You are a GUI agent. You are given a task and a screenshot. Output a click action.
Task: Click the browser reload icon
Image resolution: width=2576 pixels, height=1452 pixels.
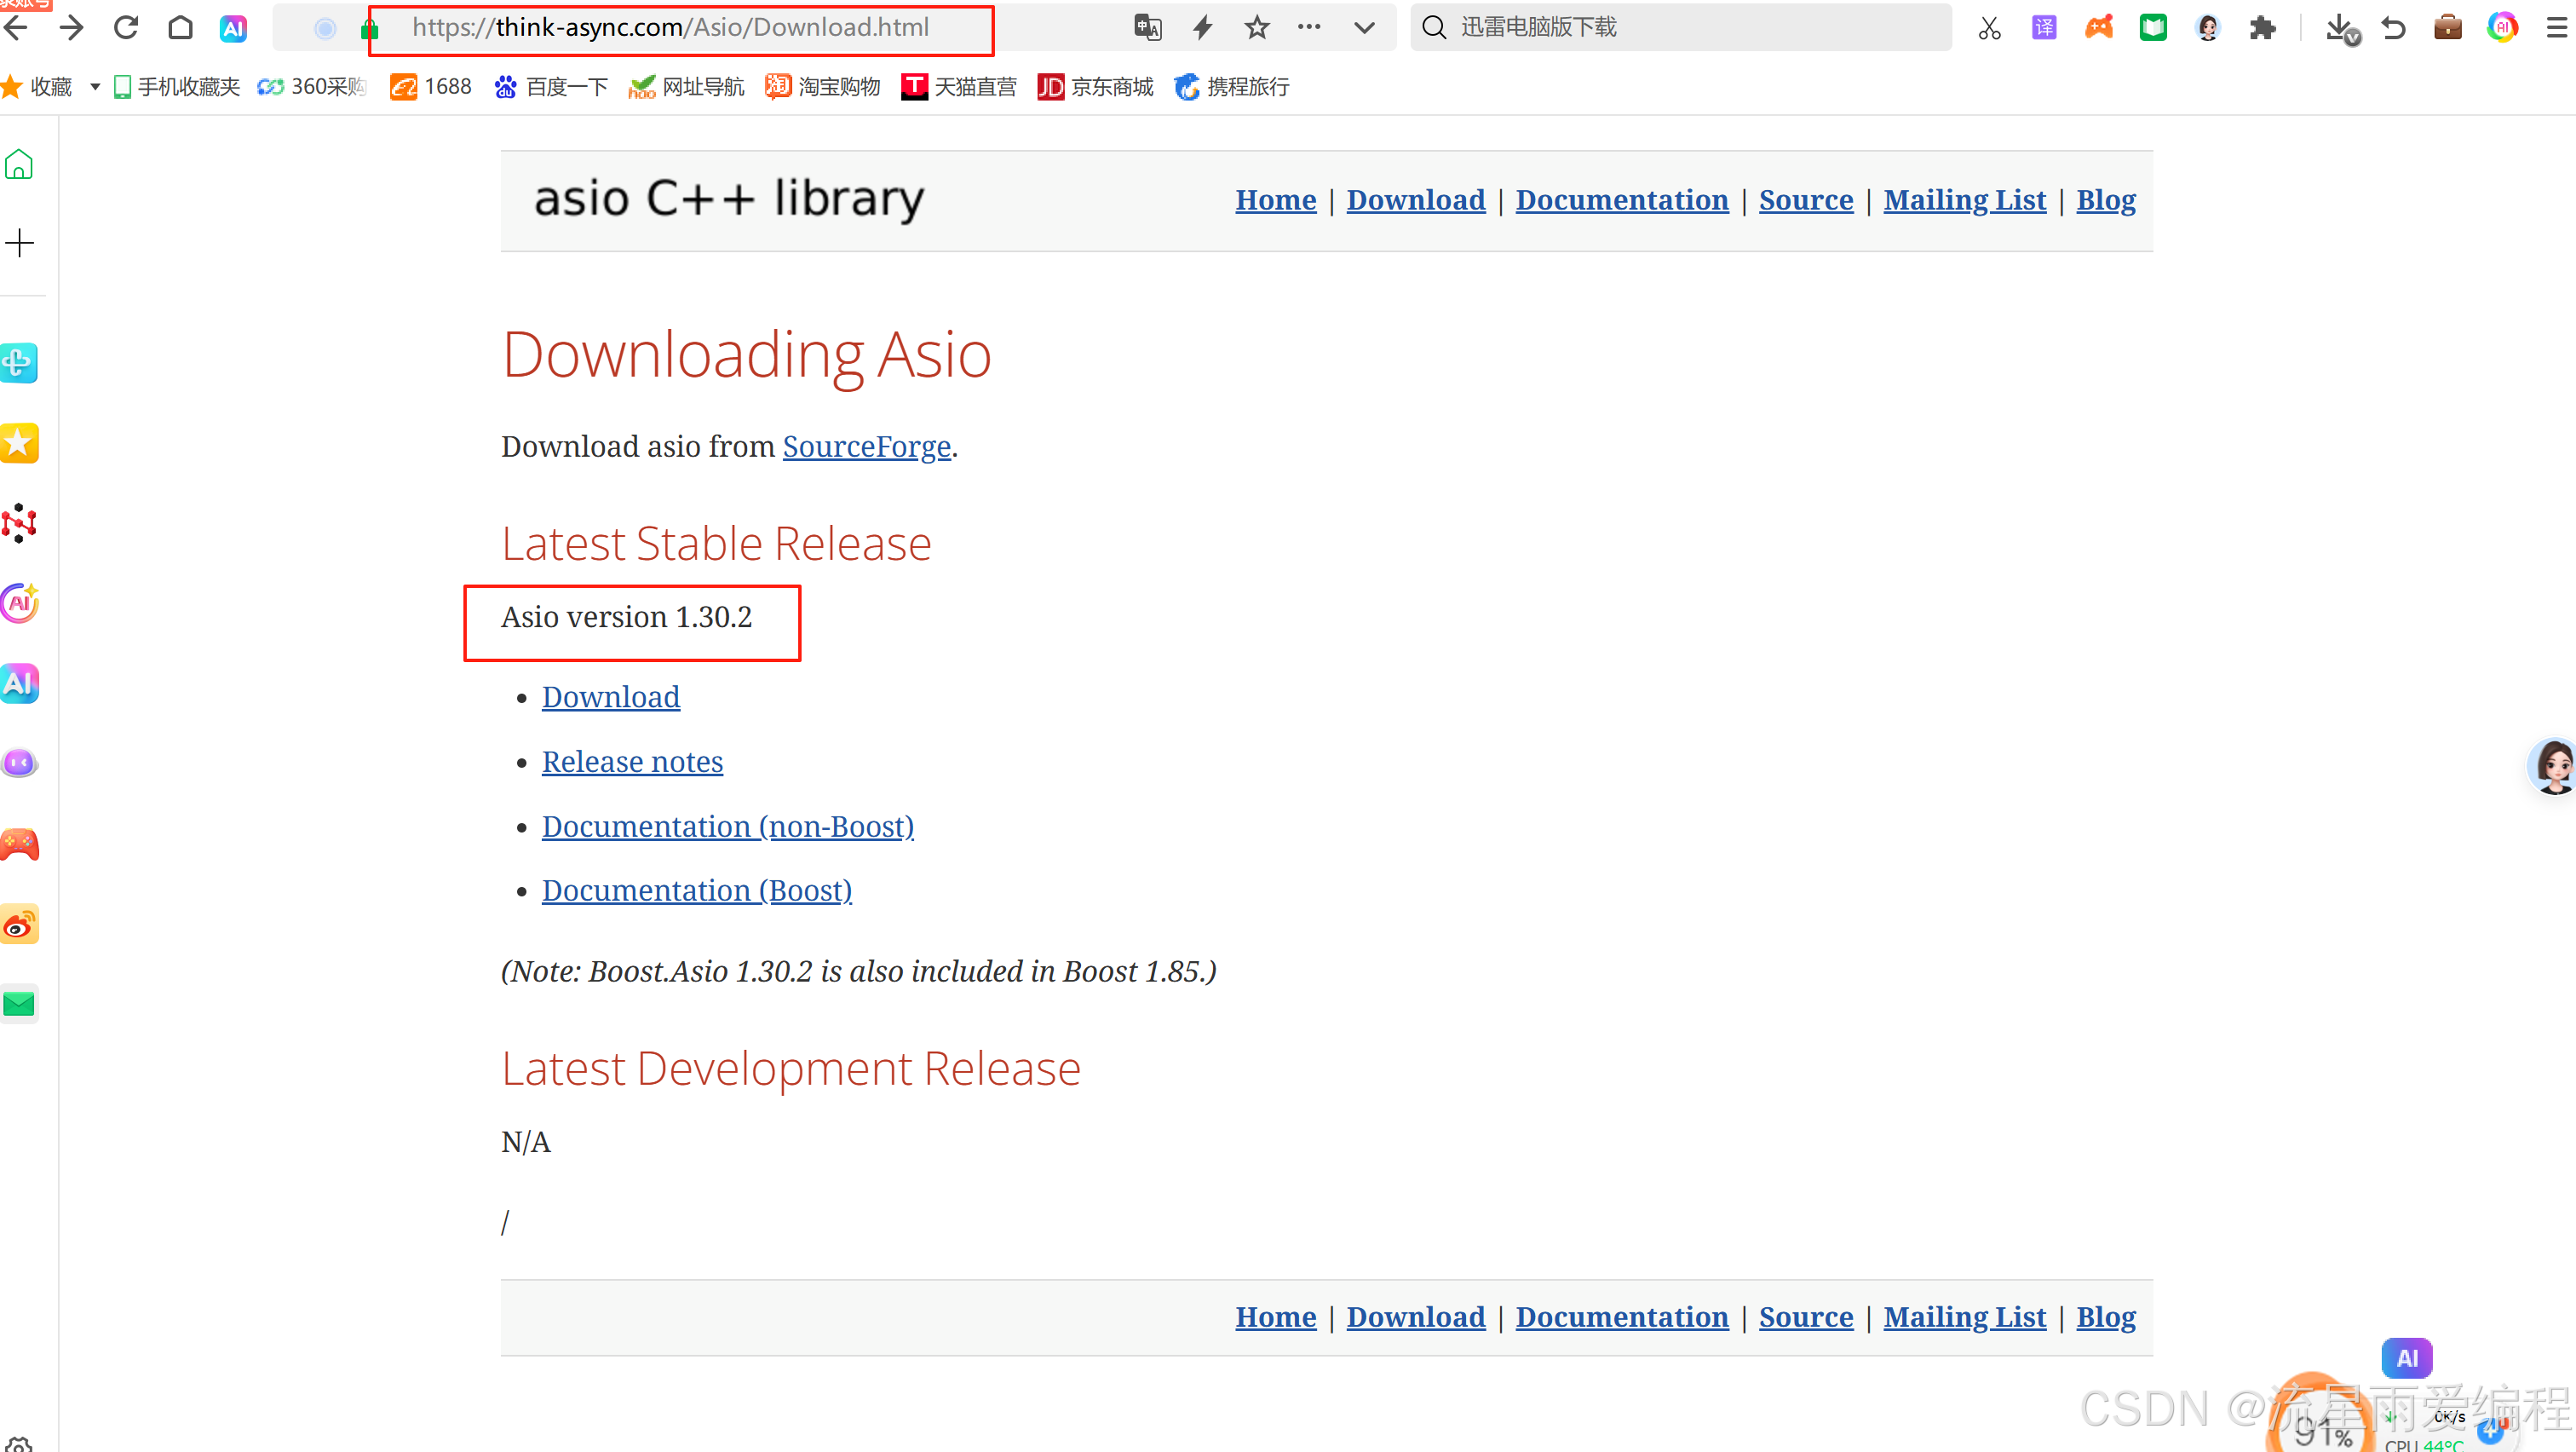pyautogui.click(x=126, y=27)
